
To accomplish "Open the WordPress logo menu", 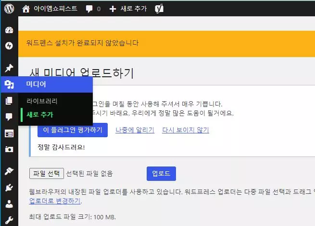I will pyautogui.click(x=9, y=9).
